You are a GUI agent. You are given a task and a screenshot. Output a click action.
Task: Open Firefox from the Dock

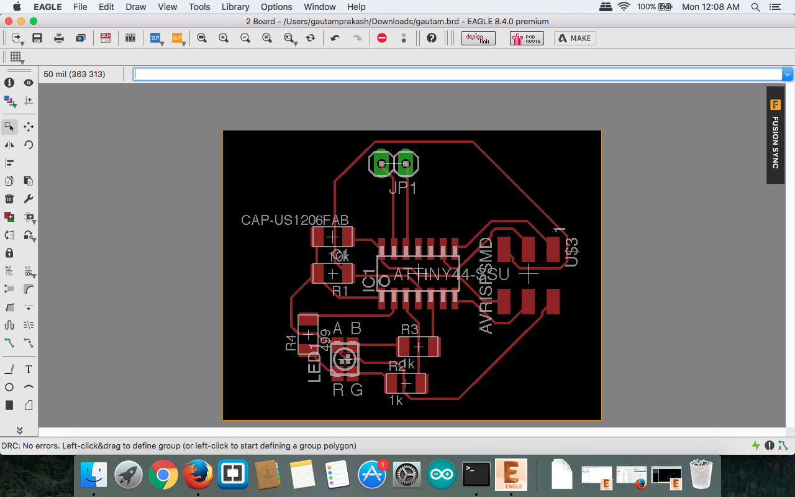coord(198,475)
